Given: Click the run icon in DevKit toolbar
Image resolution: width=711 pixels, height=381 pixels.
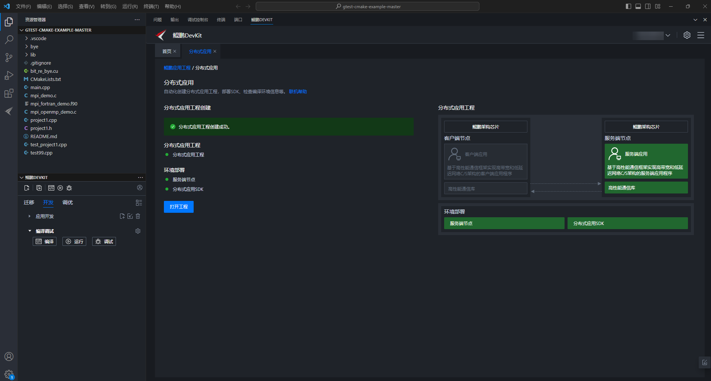Looking at the screenshot, I should point(60,188).
